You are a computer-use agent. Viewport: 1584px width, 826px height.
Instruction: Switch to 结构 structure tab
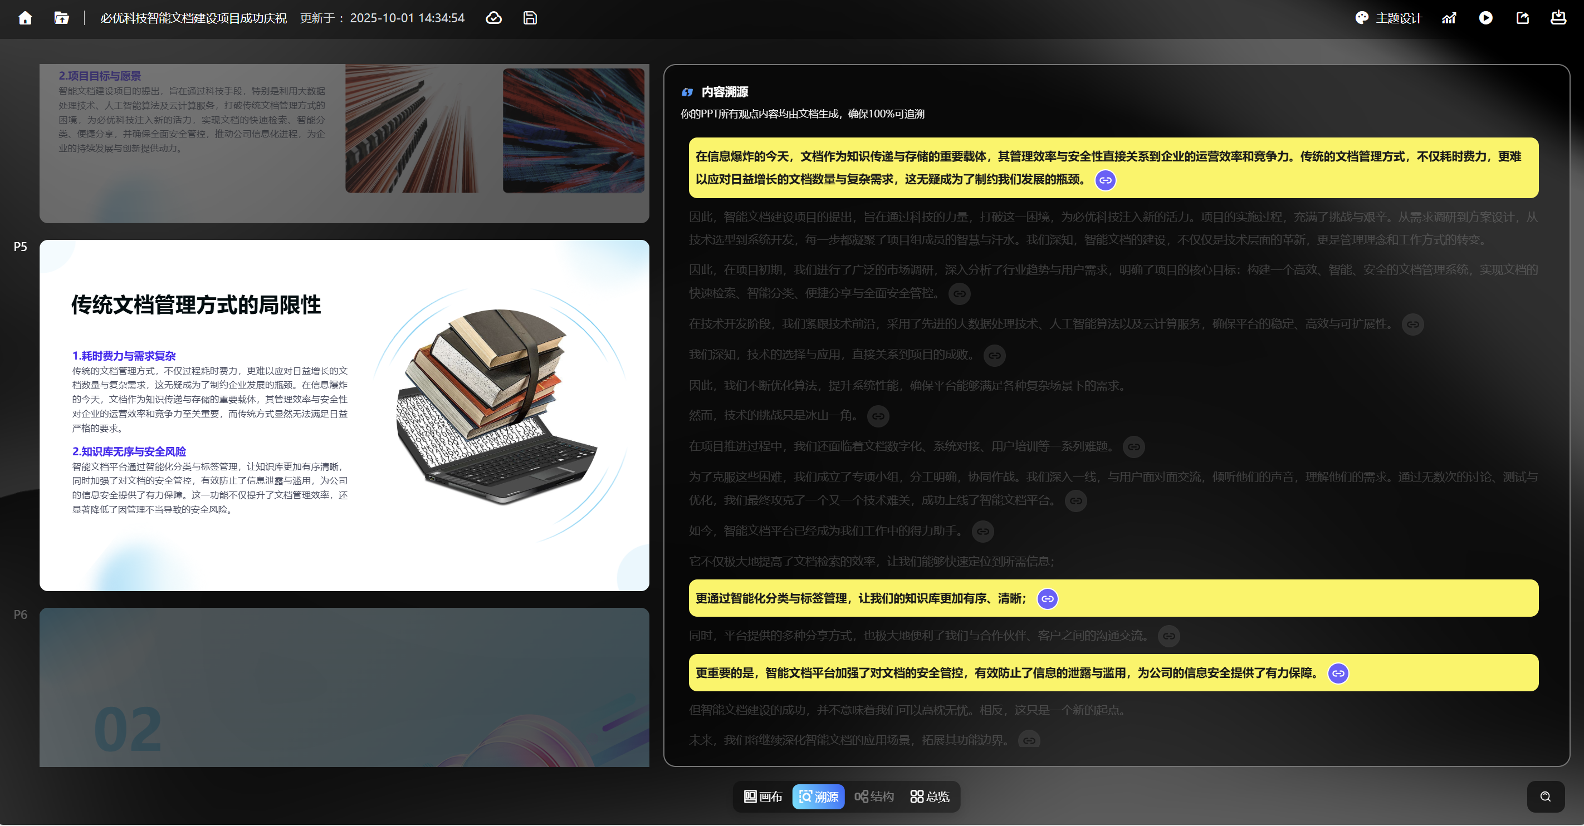[874, 796]
